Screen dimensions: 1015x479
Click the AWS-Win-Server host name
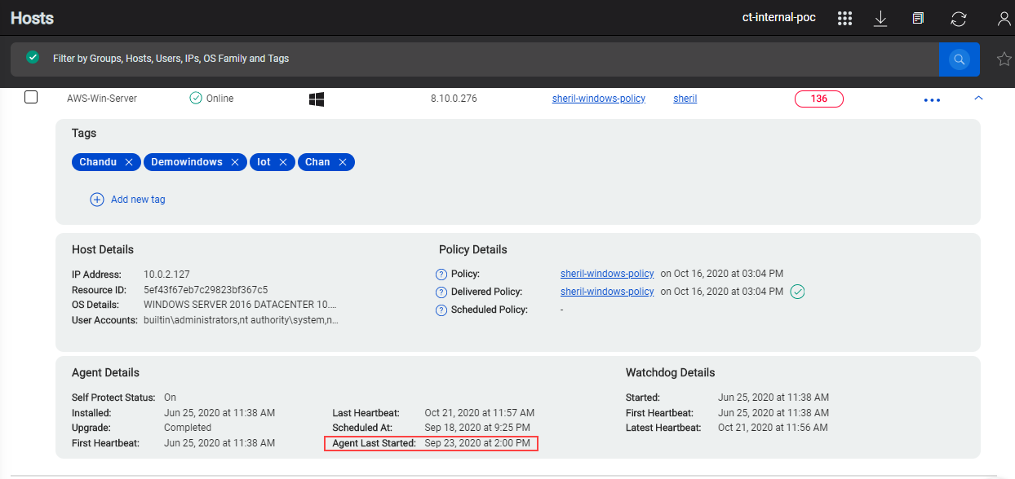tap(102, 99)
